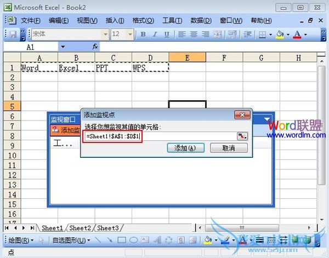329x258 pixels.
Task: Click the 取消 button in dialog
Action: pyautogui.click(x=229, y=148)
